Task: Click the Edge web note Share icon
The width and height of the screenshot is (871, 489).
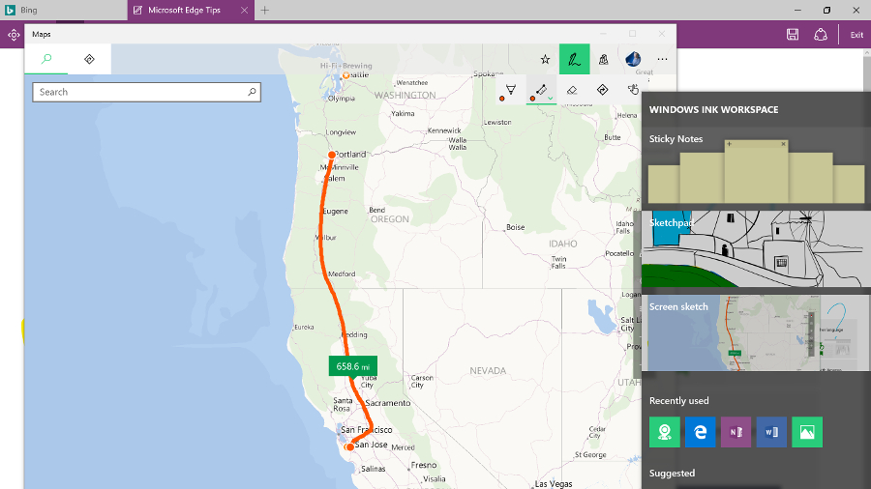Action: coord(821,35)
